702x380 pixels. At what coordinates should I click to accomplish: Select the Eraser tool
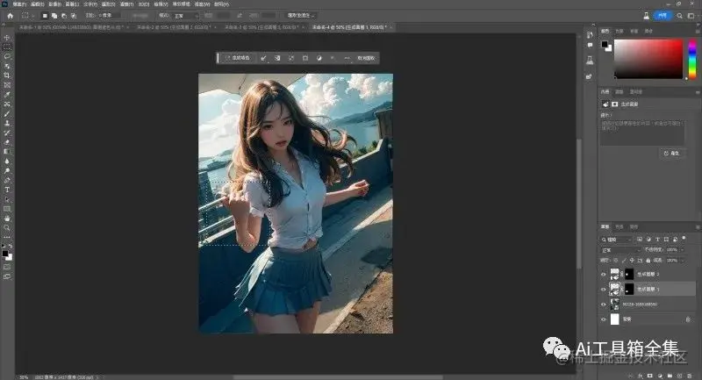coord(7,142)
